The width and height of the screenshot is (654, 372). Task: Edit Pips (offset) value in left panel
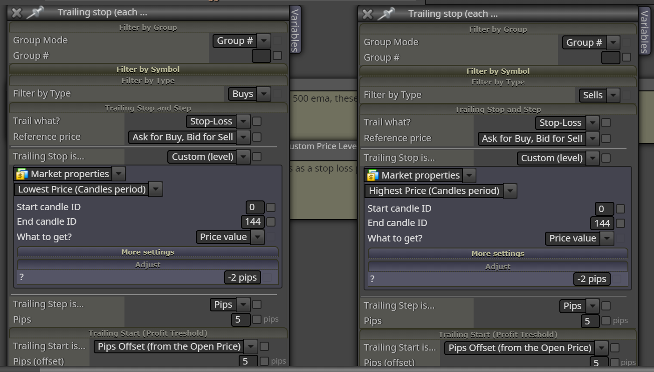(248, 361)
